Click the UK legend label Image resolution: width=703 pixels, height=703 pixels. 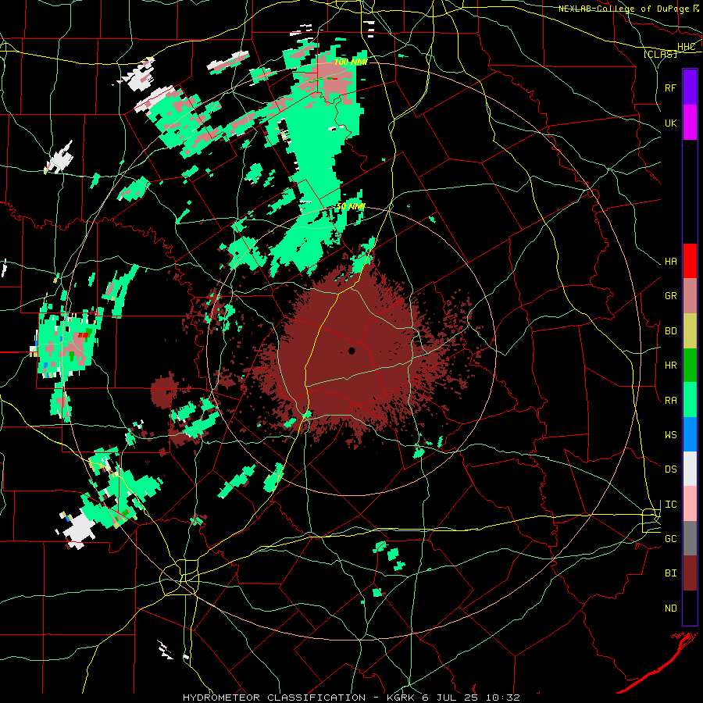[670, 123]
